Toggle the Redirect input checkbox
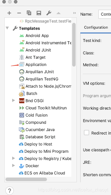The height and width of the screenshot is (195, 111). coord(86,133)
